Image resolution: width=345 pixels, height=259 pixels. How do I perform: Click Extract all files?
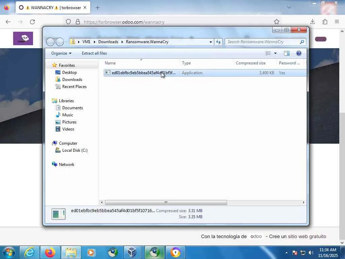click(x=94, y=53)
